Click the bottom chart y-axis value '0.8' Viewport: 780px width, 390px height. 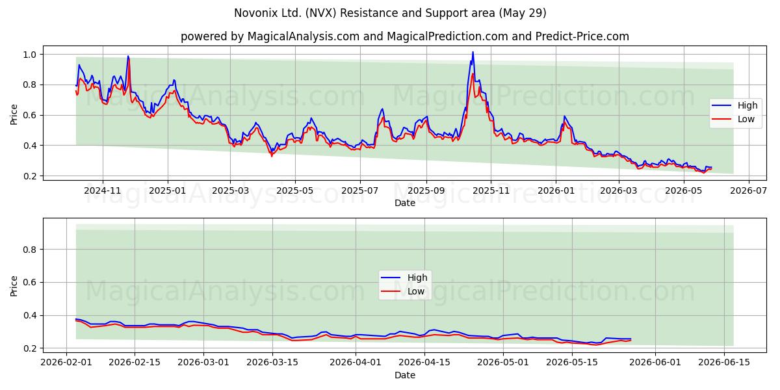coord(31,250)
